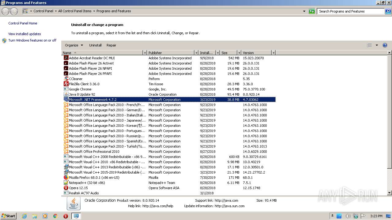Launch Opera from the taskbar
This screenshot has width=392, height=220.
pyautogui.click(x=66, y=216)
